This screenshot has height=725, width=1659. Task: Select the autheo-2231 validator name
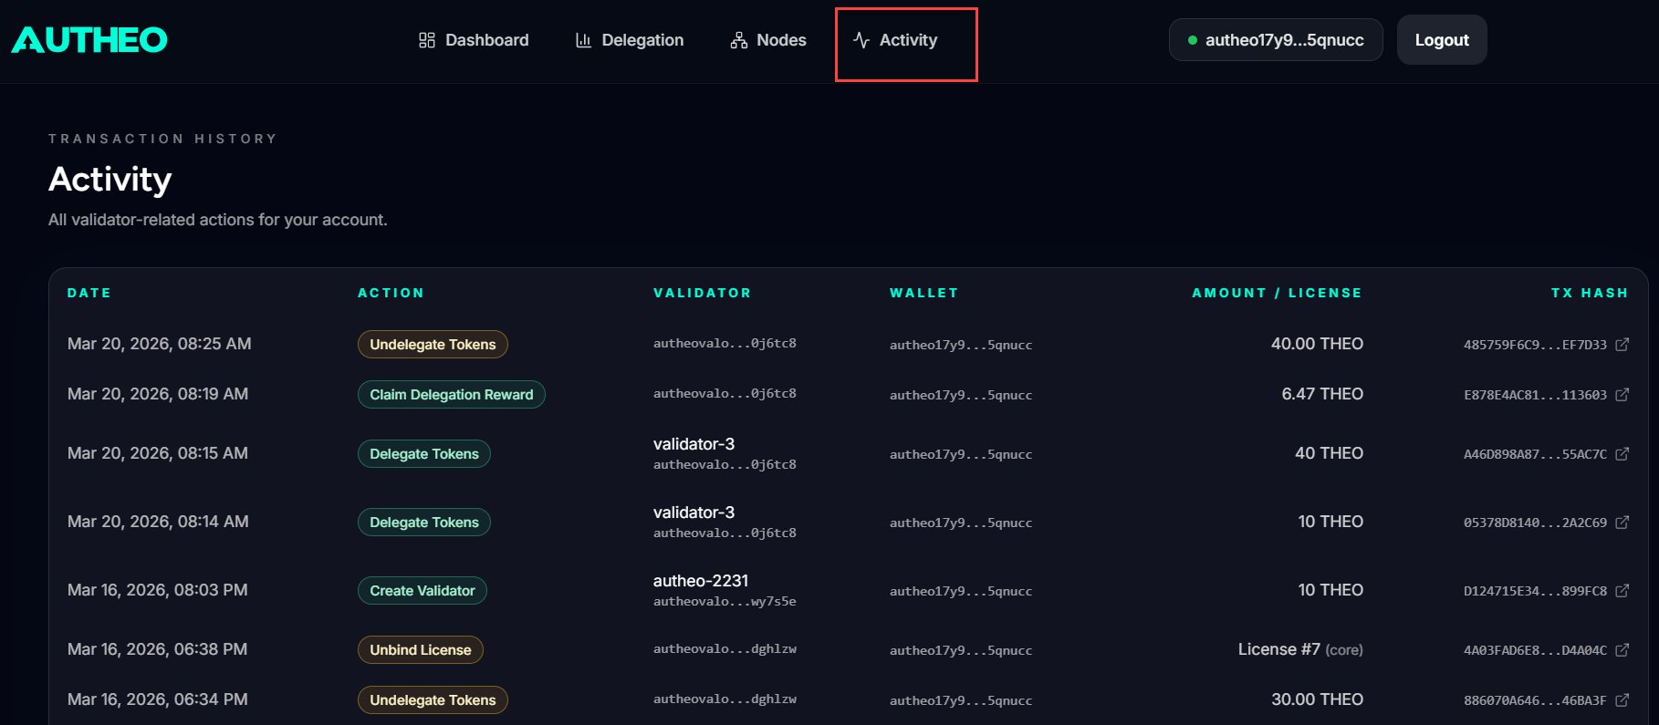tap(701, 581)
